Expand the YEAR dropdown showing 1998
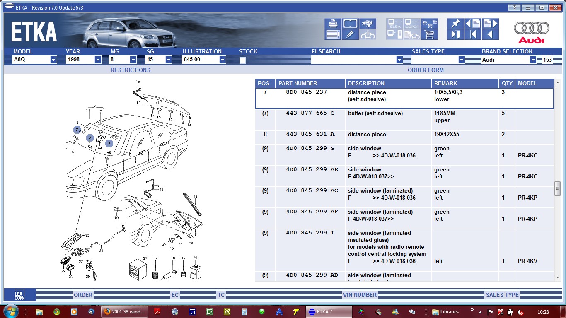Viewport: 566px width, 318px height. point(98,60)
